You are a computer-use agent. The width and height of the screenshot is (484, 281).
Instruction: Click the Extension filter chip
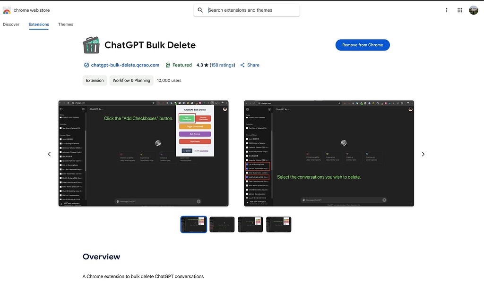point(95,80)
